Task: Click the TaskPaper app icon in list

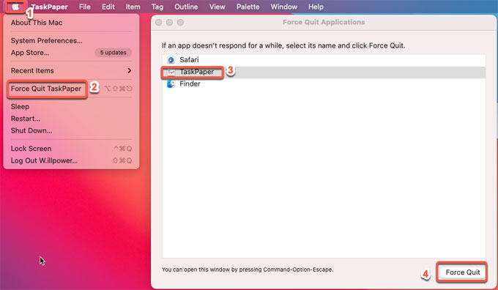Action: tap(171, 72)
